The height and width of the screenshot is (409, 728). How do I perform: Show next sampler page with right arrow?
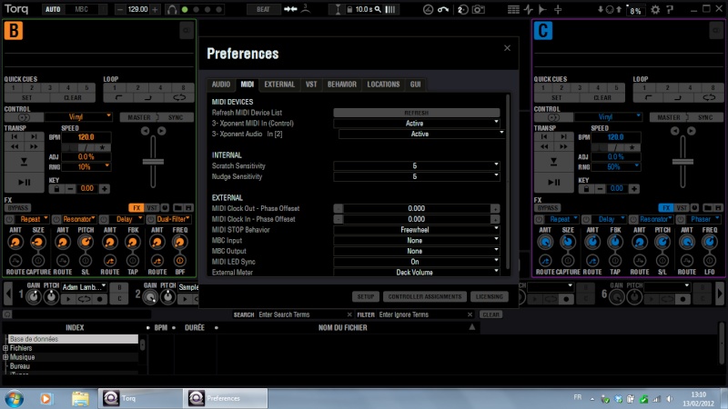720,294
